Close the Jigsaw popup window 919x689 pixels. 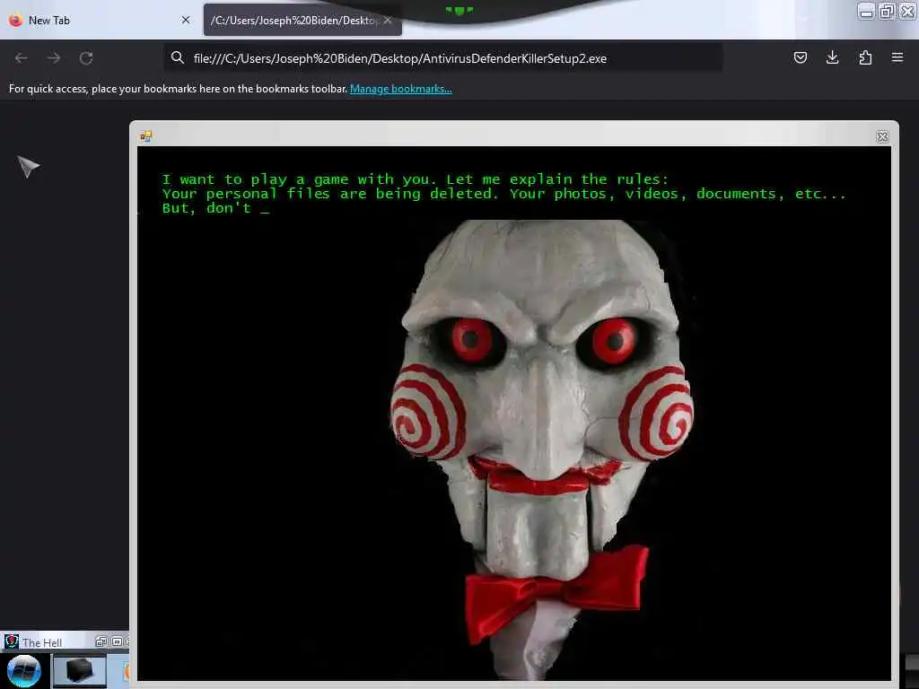click(x=882, y=136)
